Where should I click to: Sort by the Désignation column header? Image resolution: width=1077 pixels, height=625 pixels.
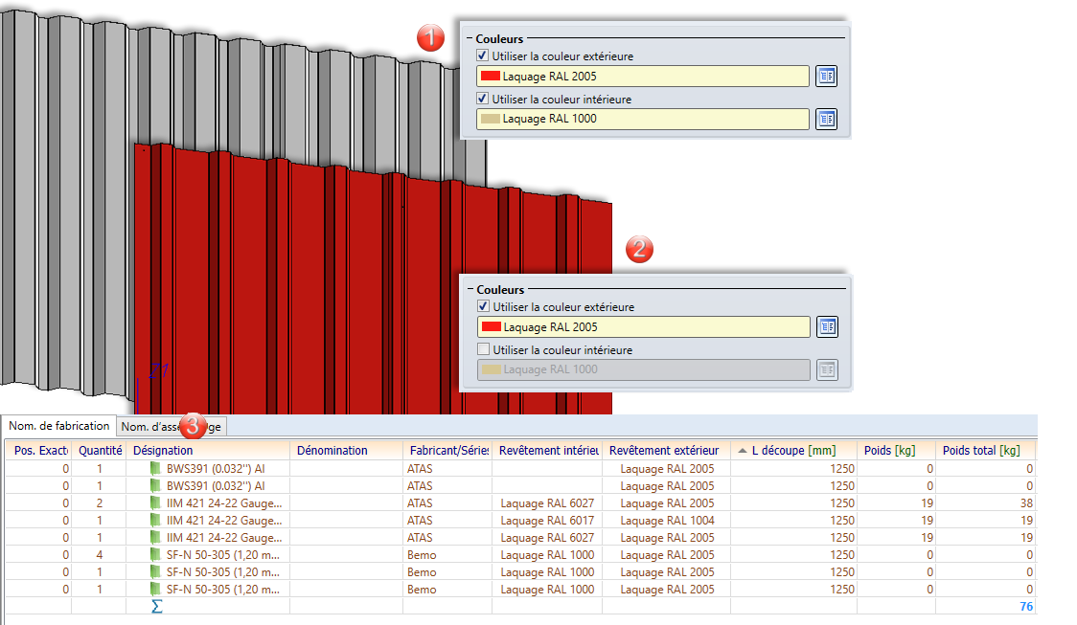[208, 451]
